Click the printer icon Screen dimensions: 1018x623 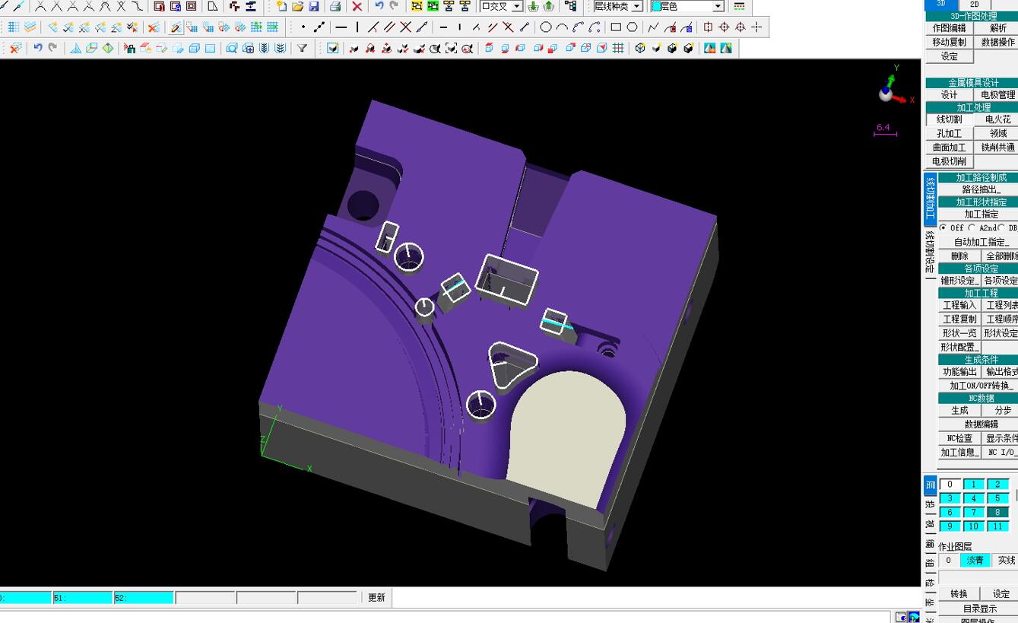click(335, 6)
